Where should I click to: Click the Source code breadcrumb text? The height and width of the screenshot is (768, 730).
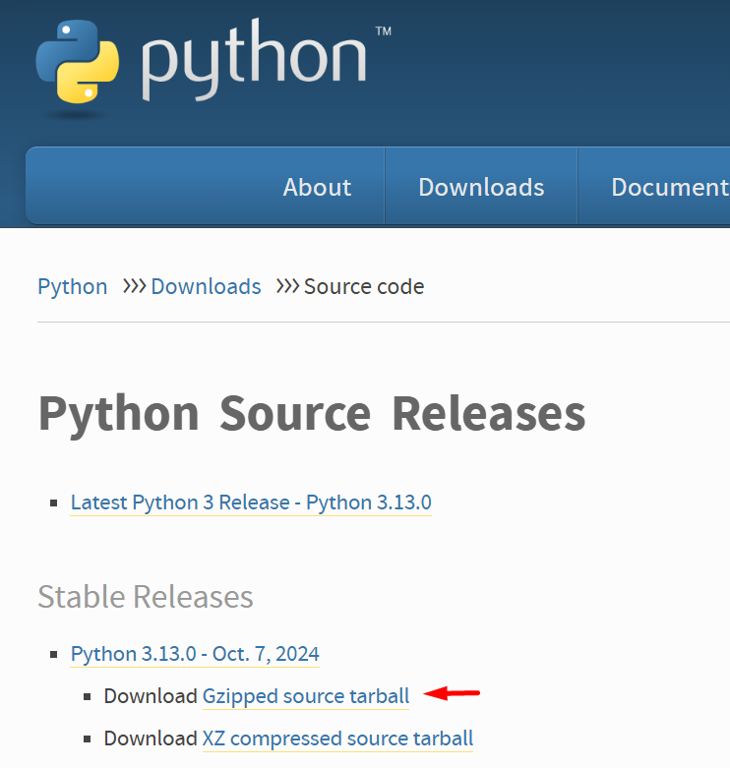(364, 286)
